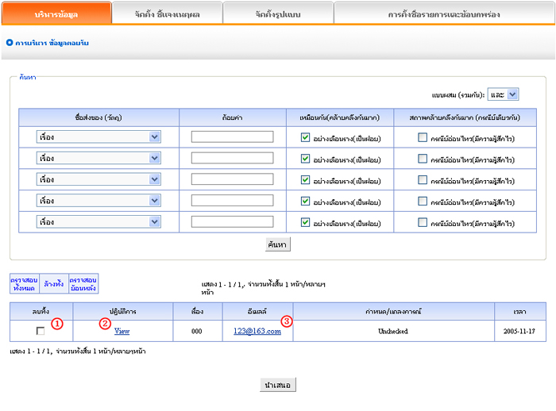Open the แบบผสม combination dropdown set to และ

tap(503, 94)
